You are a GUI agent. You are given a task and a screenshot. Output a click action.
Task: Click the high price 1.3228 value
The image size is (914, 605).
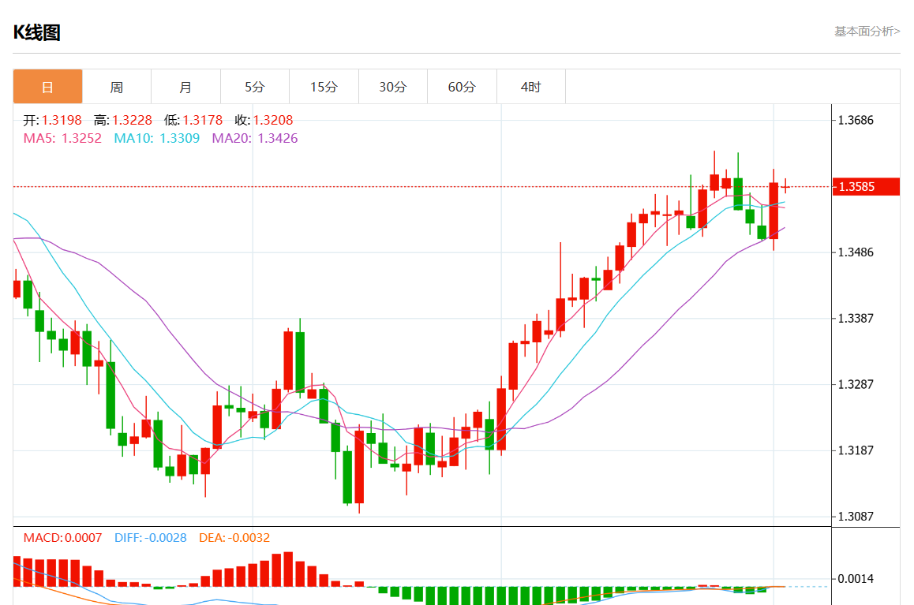tap(132, 120)
